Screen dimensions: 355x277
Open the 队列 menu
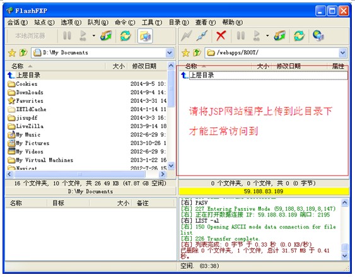[x=98, y=23]
